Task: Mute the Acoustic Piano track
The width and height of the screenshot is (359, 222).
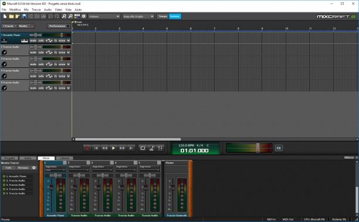Action: coord(33,40)
